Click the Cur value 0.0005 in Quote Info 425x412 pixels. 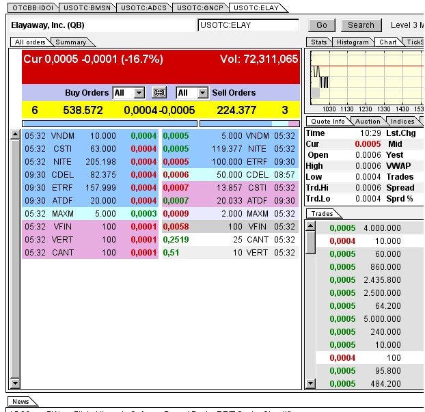(368, 144)
